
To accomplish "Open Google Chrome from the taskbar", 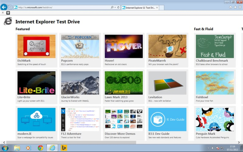I will 40,148.
